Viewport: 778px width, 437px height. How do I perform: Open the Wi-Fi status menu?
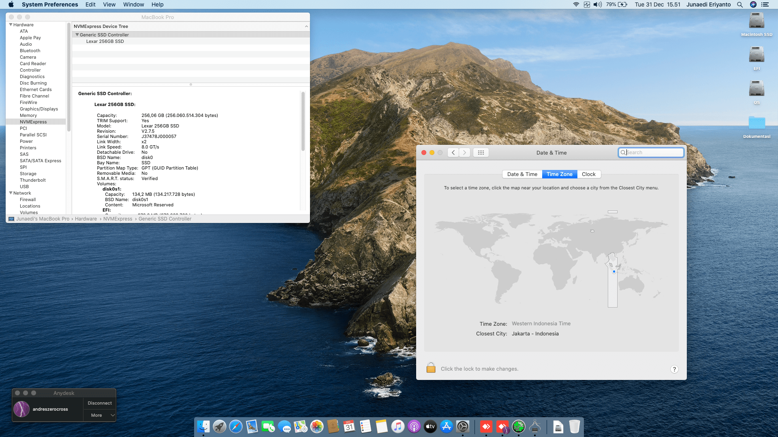[576, 4]
